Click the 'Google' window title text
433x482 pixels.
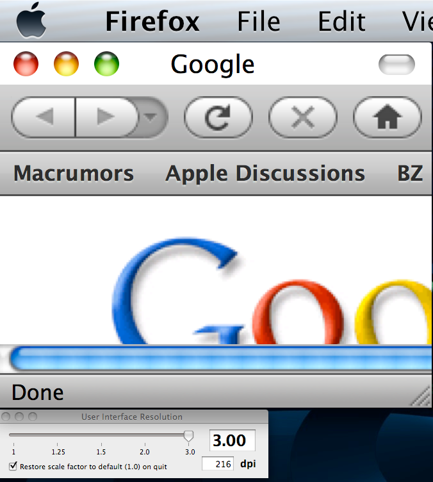point(213,65)
